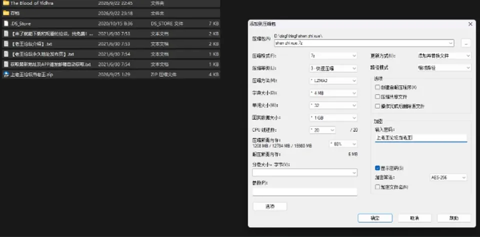480x237 pixels.
Task: Enable the 加密文件名 checkbox
Action: click(377, 187)
